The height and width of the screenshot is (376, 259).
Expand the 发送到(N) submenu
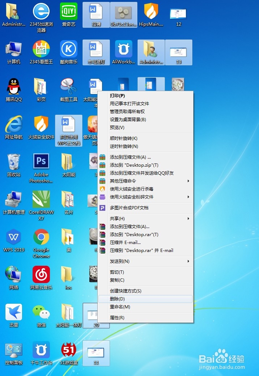[145, 261]
